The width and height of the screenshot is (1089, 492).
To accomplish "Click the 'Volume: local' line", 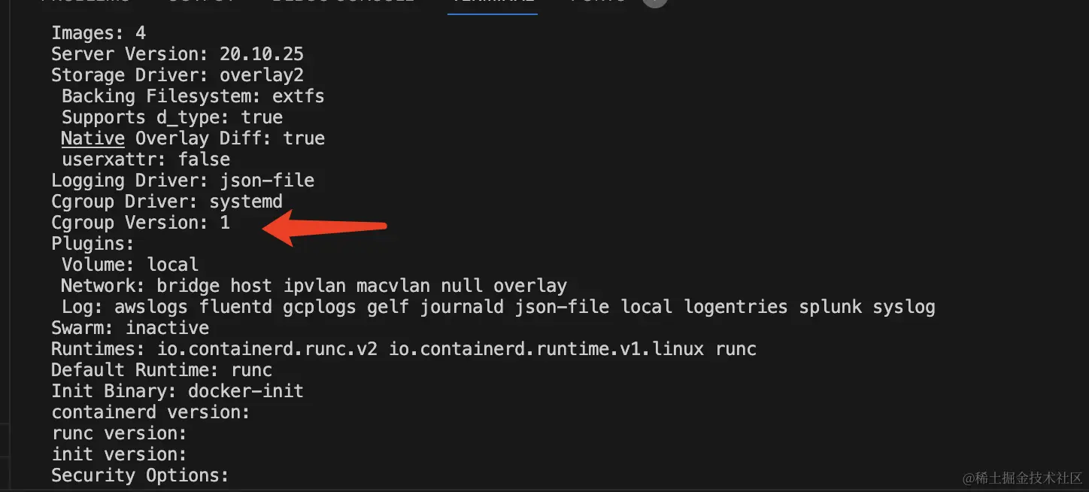I will click(x=130, y=265).
